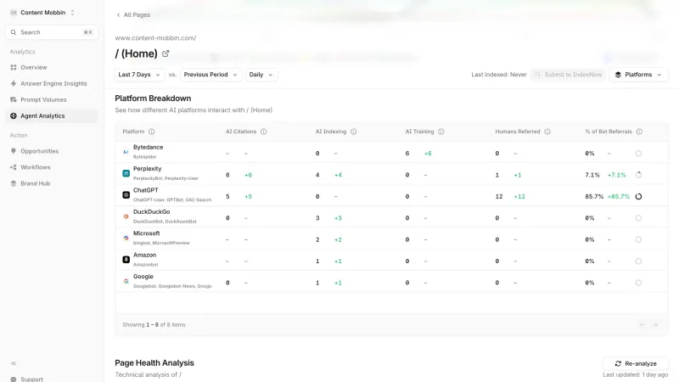
Task: Click the Answer Engine Insights lightning icon
Action: pos(14,83)
